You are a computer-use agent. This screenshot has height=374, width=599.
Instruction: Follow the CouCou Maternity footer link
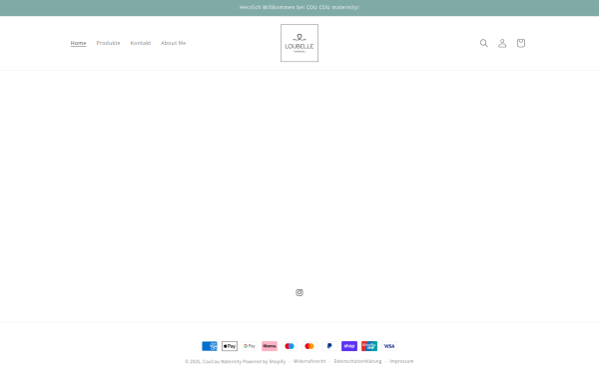pos(222,361)
